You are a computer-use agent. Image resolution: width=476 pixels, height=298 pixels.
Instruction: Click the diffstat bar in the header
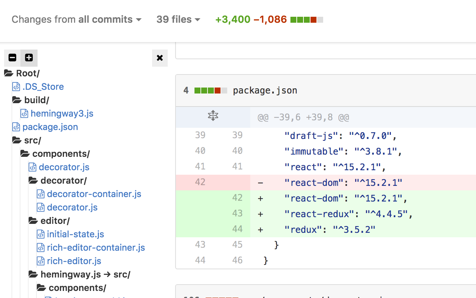click(x=307, y=20)
